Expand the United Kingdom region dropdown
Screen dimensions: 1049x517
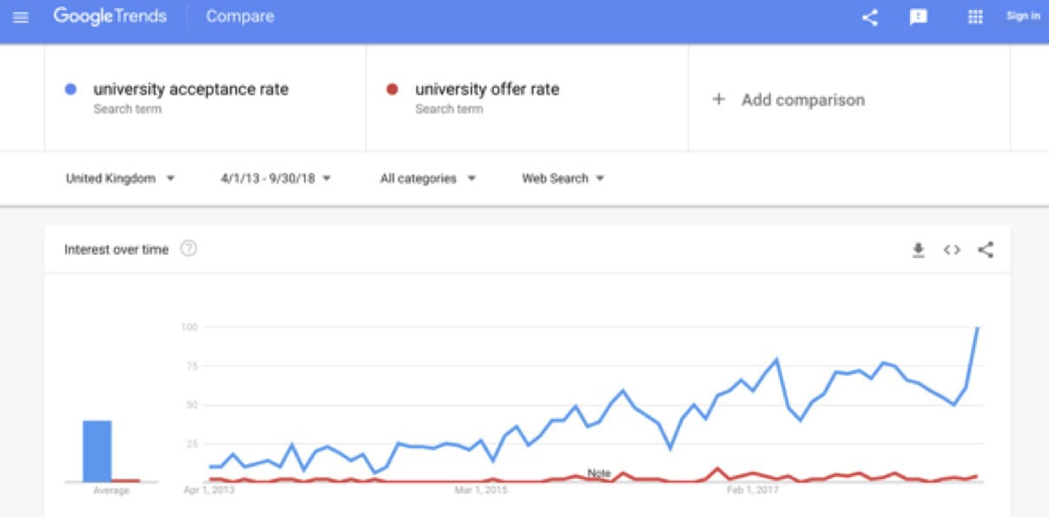(x=120, y=178)
